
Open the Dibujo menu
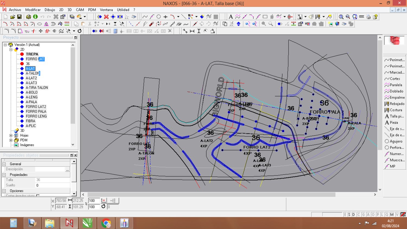(50, 10)
